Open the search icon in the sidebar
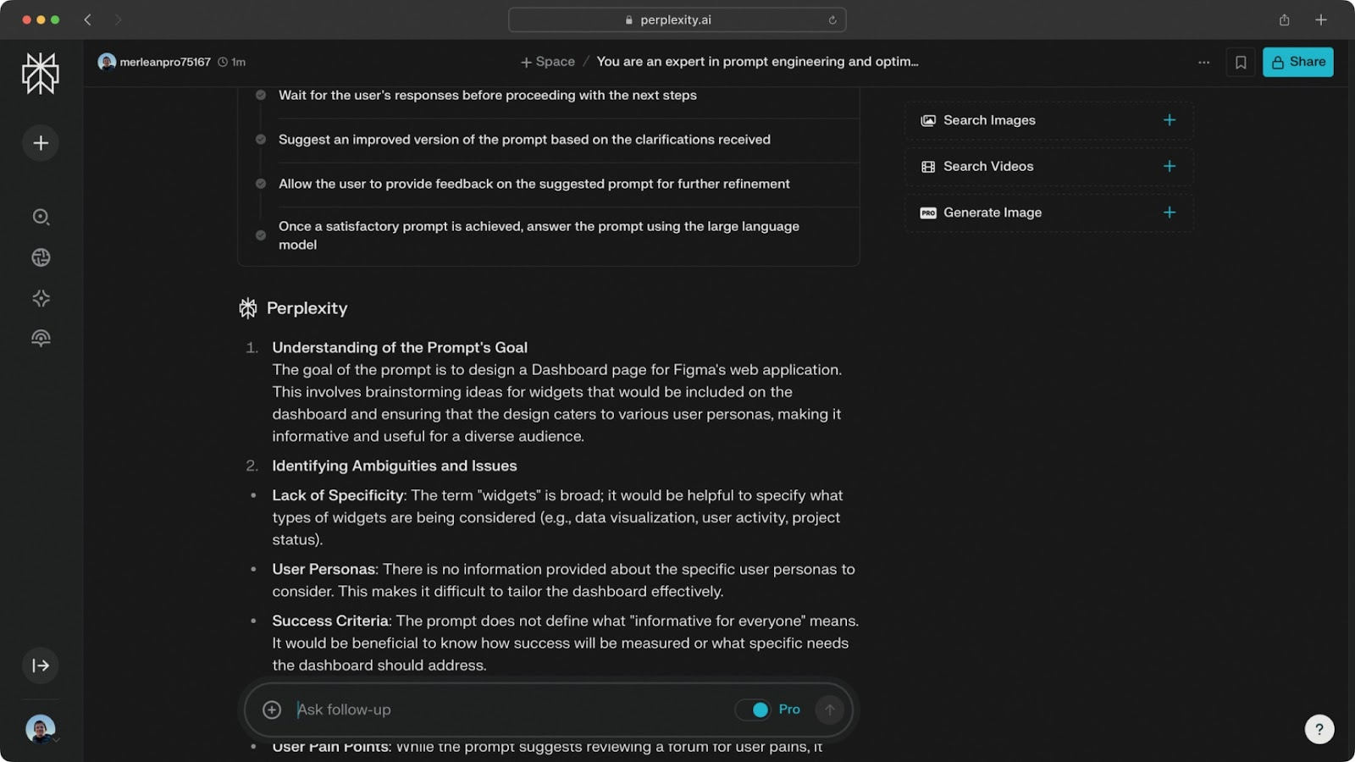The width and height of the screenshot is (1355, 762). tap(41, 217)
